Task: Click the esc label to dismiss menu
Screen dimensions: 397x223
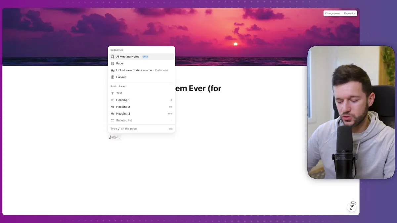Action: [x=170, y=129]
